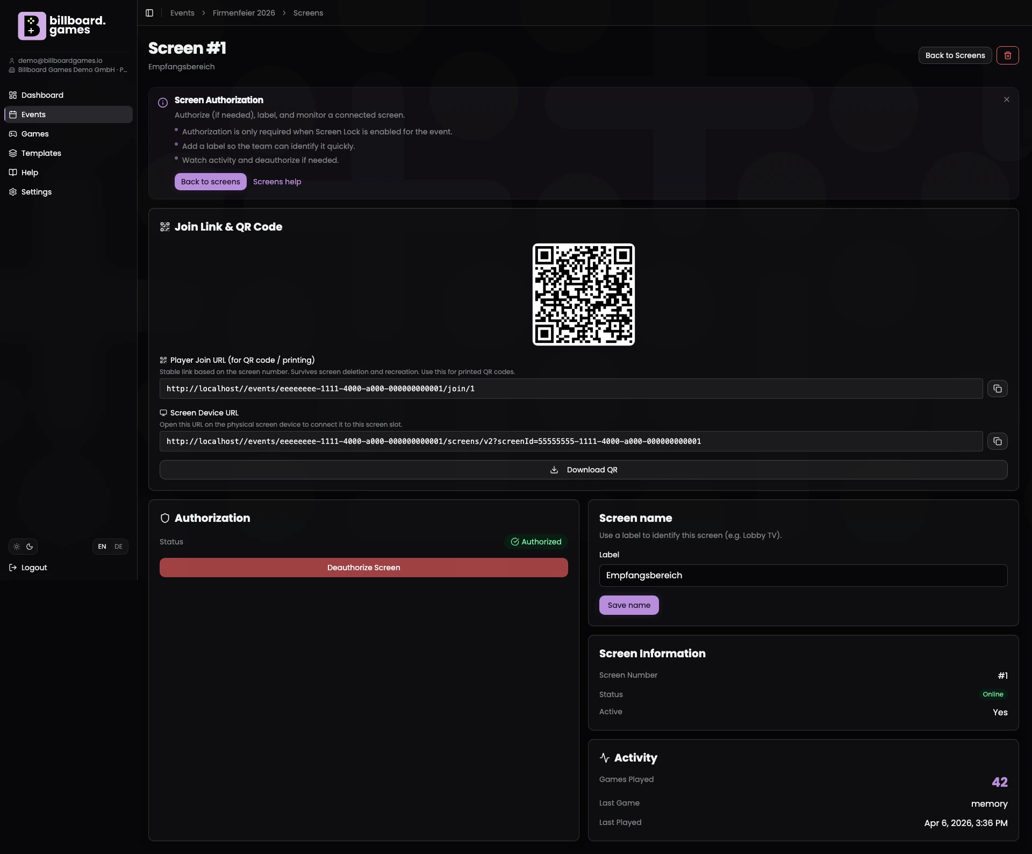Save the screen name
1032x854 pixels.
tap(628, 605)
